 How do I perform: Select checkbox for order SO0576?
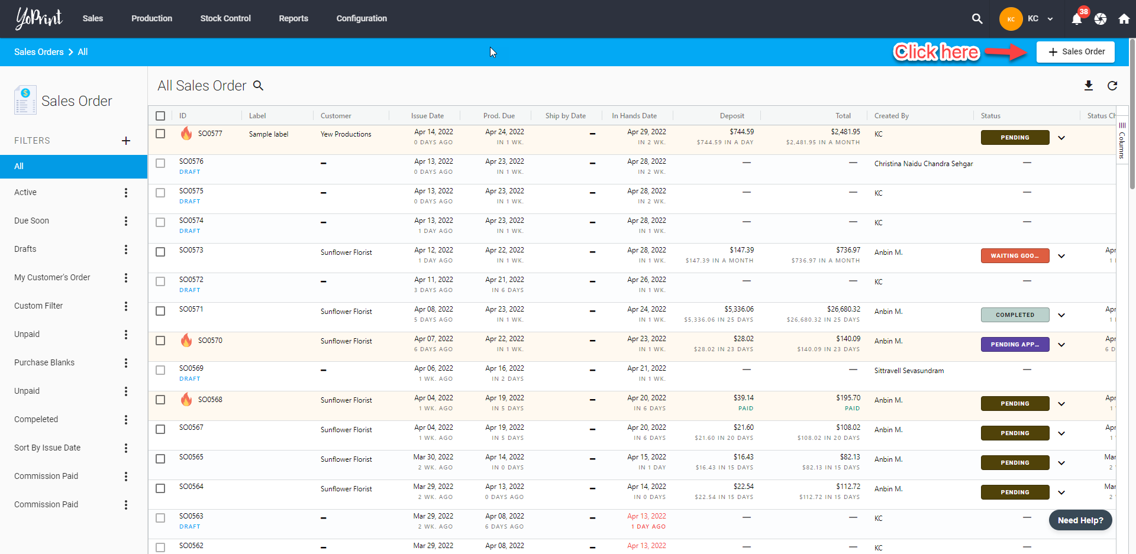160,163
